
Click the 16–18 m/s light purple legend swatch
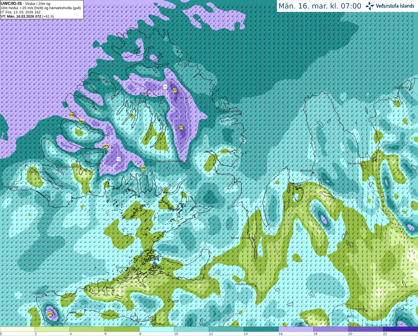tap(296, 329)
